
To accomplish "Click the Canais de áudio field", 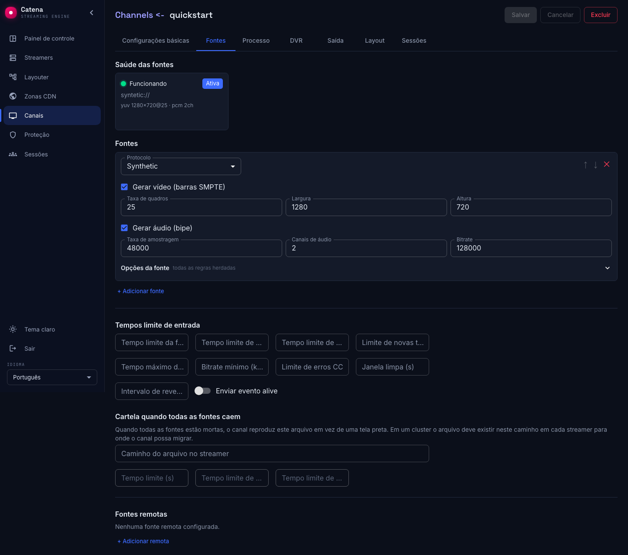I will (x=366, y=248).
